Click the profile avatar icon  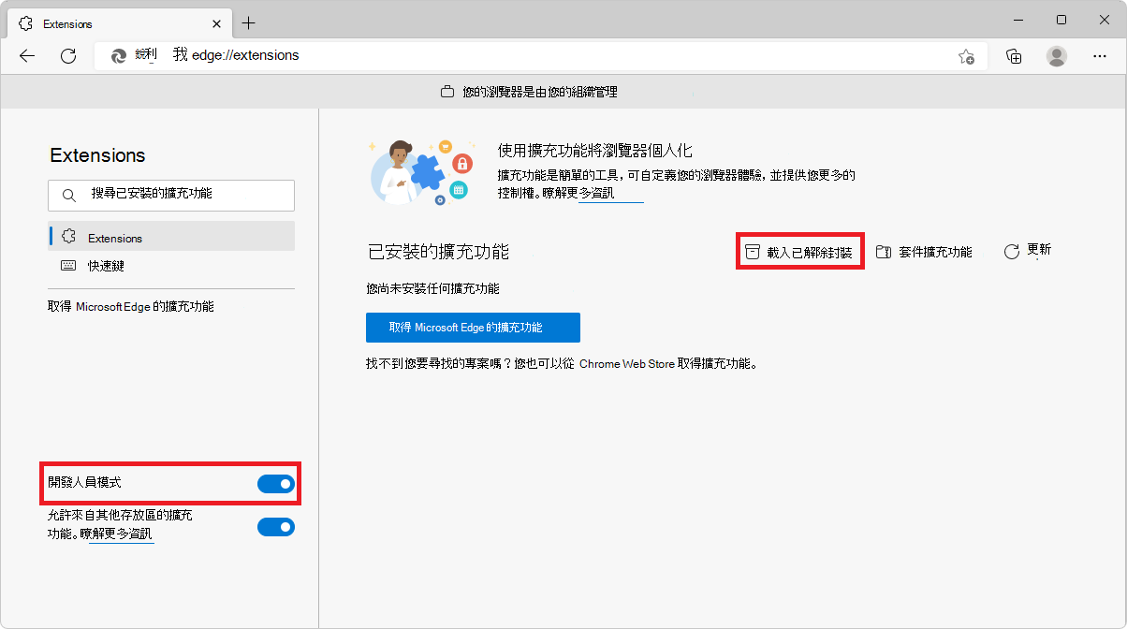tap(1056, 56)
